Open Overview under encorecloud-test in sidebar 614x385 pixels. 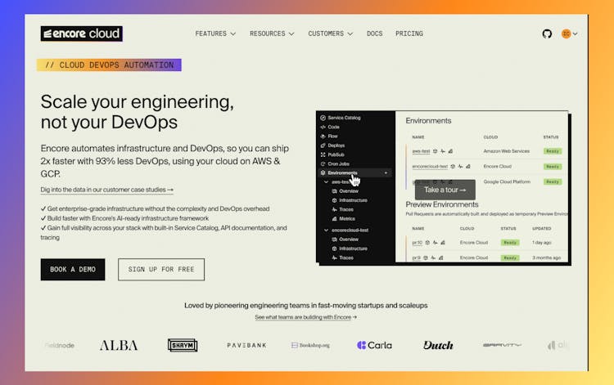point(345,240)
